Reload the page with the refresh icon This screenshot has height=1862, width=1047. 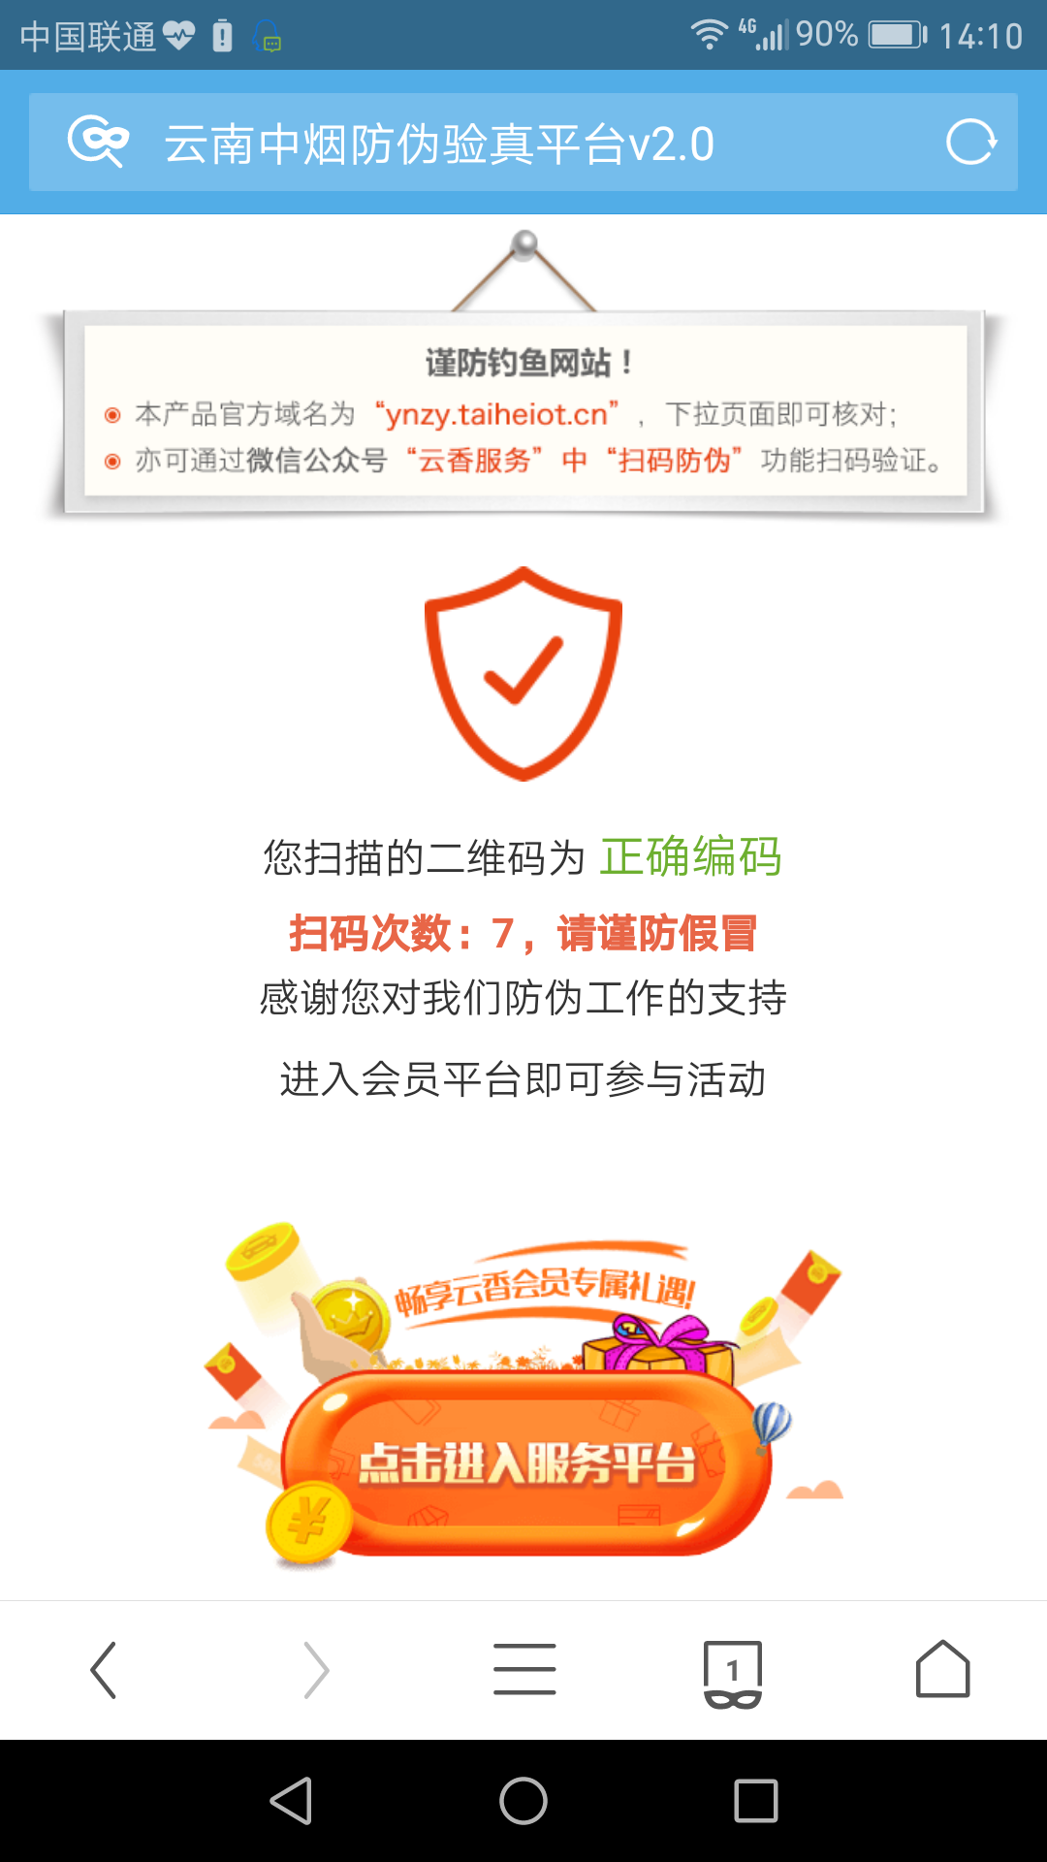pyautogui.click(x=971, y=143)
